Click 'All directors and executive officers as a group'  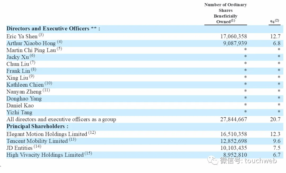[61, 119]
